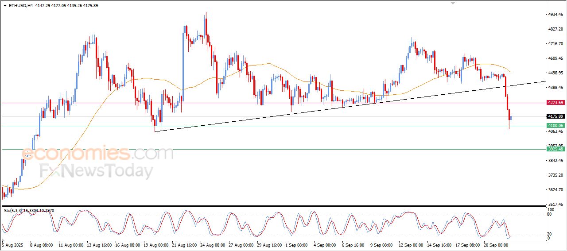
Task: Select the black 4175.89 current price label
Action: pyautogui.click(x=555, y=116)
